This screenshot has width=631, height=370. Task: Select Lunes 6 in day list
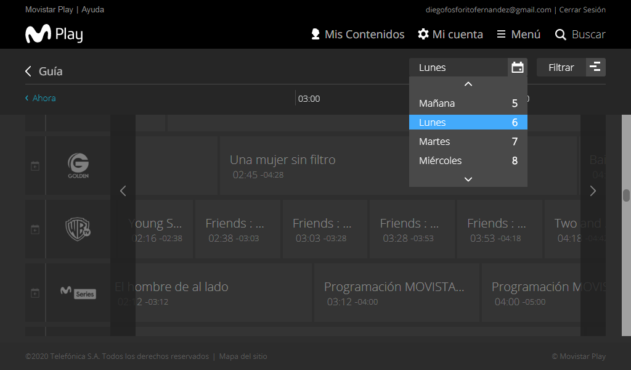[x=468, y=122]
